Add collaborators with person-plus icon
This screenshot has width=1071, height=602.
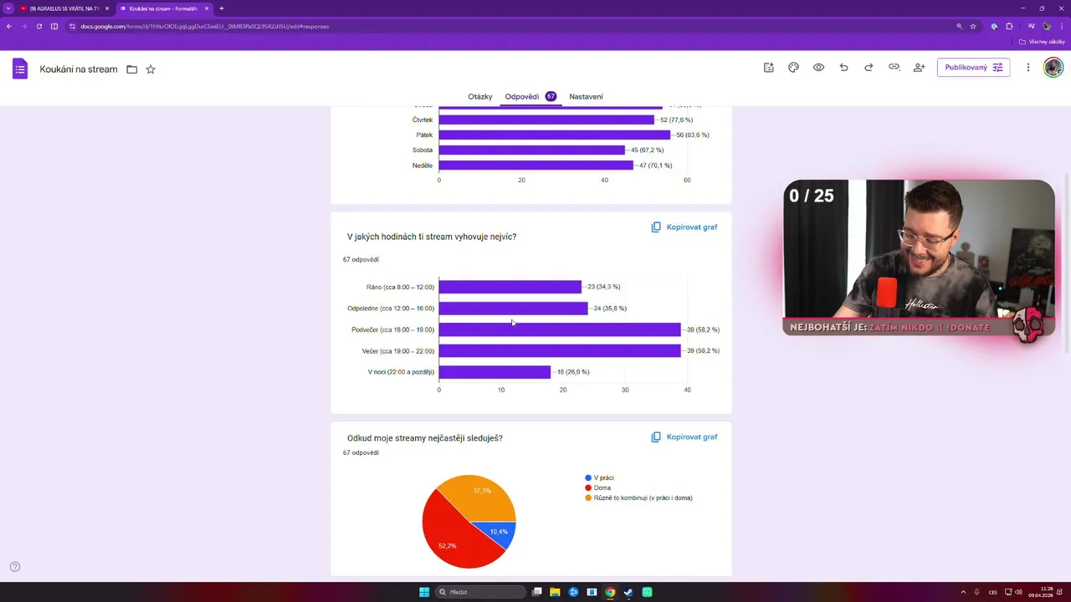coord(919,68)
